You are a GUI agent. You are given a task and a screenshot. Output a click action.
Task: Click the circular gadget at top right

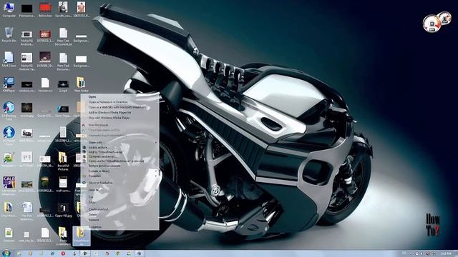432,24
